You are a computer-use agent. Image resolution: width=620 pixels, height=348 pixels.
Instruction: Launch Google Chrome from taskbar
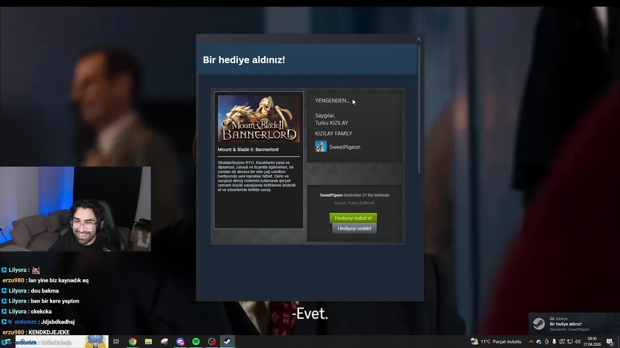click(x=132, y=342)
